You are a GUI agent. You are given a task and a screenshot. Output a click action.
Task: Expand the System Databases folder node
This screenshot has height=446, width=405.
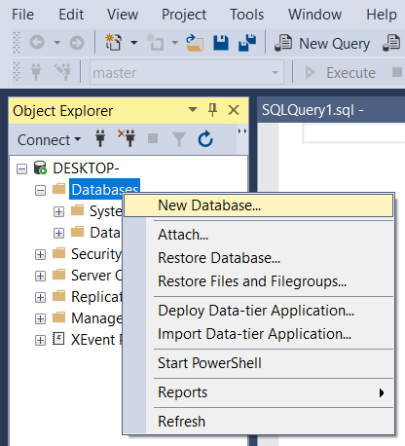58,212
